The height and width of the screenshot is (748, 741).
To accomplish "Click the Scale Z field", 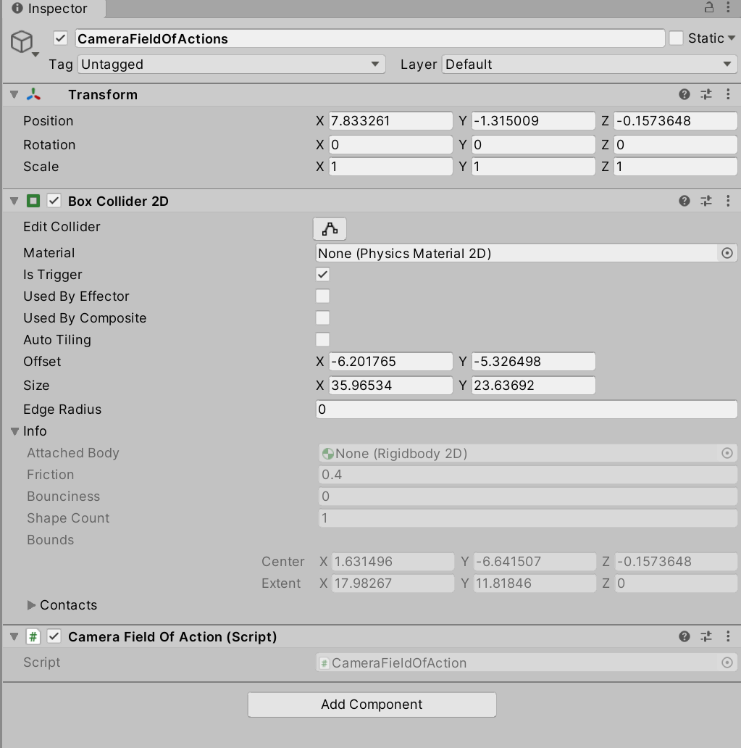I will point(675,167).
